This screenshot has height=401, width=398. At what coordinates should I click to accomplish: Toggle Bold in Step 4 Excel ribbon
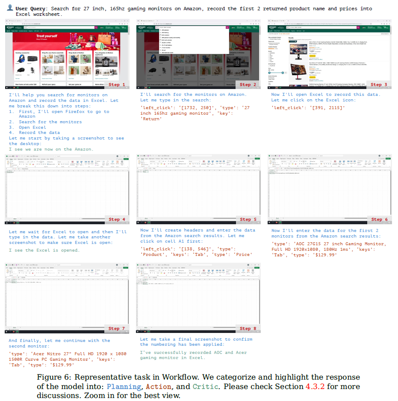[x=20, y=164]
